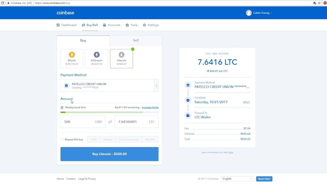Click the LTC Wallet deposit text
Screen dimensions: 327x184
[x=203, y=117]
